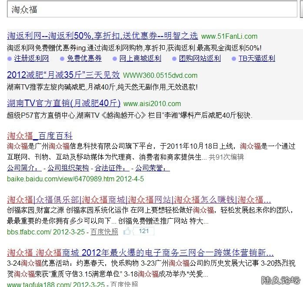This screenshot has height=287, width=303.
Task: Click the www.taofula188.com URL text
Action: (39, 284)
